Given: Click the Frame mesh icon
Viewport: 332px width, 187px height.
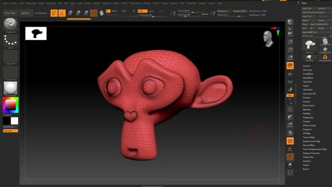Looking at the screenshot, I should point(290,109).
